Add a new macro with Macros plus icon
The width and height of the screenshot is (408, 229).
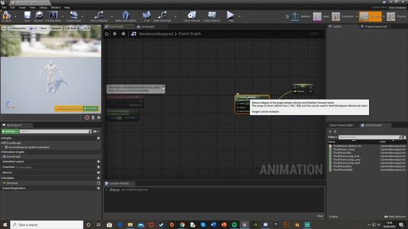pos(98,172)
